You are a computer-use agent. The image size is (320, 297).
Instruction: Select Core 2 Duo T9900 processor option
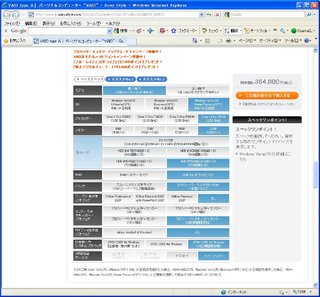(x=118, y=119)
